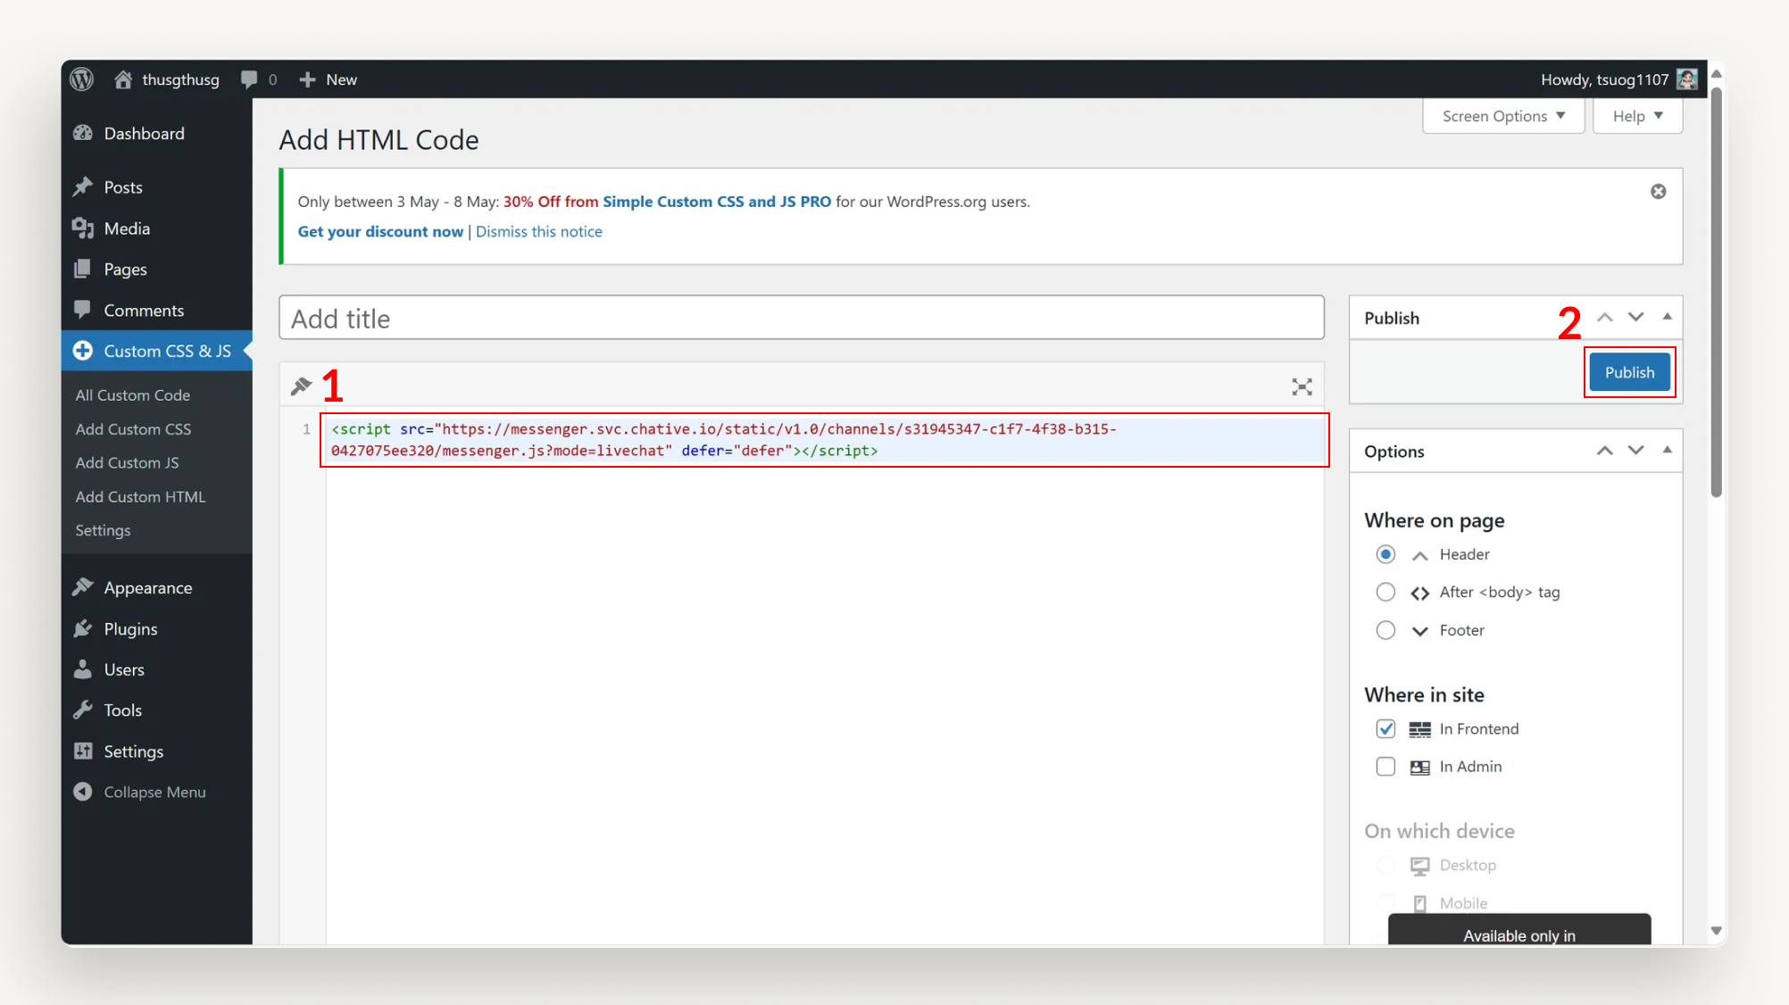Enable the In Admin checkbox

pos(1385,766)
